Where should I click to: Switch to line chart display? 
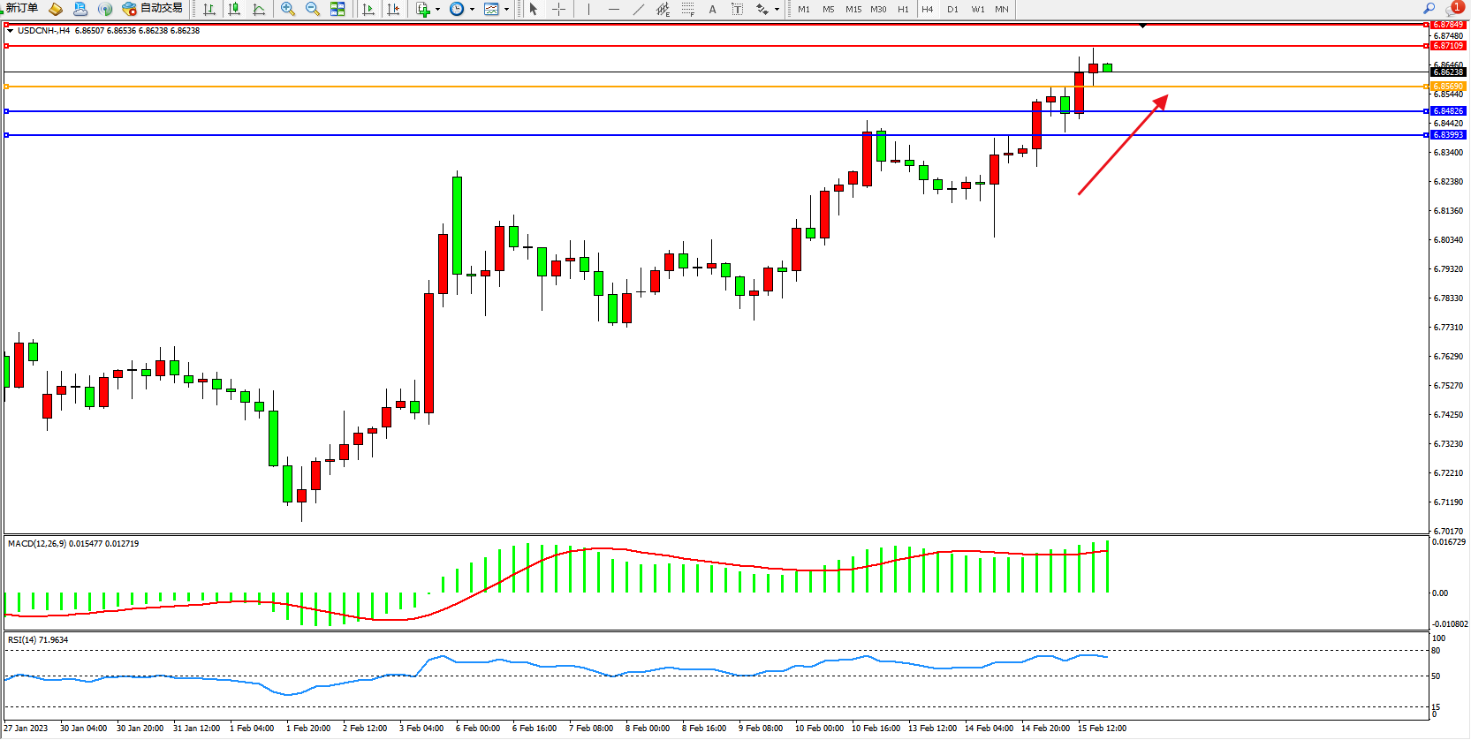pyautogui.click(x=259, y=9)
